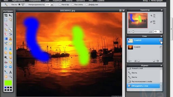Open the Просмотр menu
Screen dimensions: 173x97
[x=81, y=1]
